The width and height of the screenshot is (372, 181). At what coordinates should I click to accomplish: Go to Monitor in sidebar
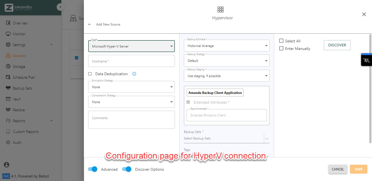point(19,34)
